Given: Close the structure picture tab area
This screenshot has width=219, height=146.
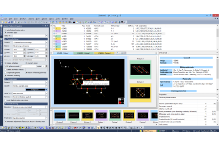Looking at the screenshot, I should tap(156, 53).
